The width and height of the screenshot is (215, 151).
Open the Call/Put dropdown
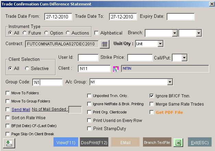[x=184, y=58]
